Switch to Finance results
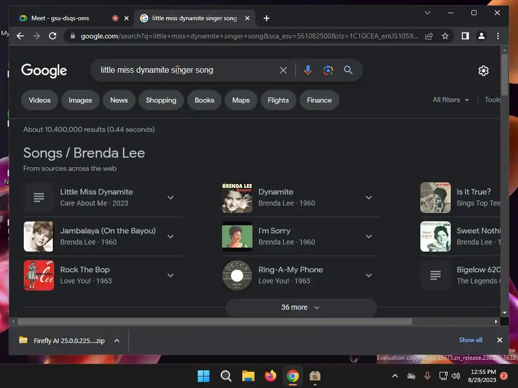 (x=319, y=100)
